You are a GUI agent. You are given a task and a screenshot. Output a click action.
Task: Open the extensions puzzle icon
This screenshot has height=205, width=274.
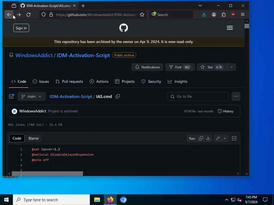tap(223, 15)
